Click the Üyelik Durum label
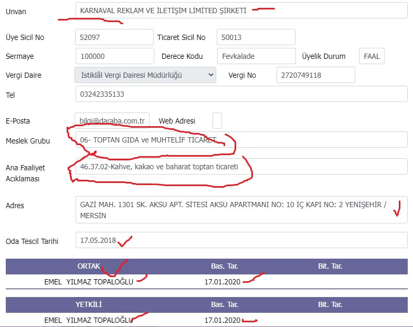This screenshot has height=327, width=413. tap(323, 56)
